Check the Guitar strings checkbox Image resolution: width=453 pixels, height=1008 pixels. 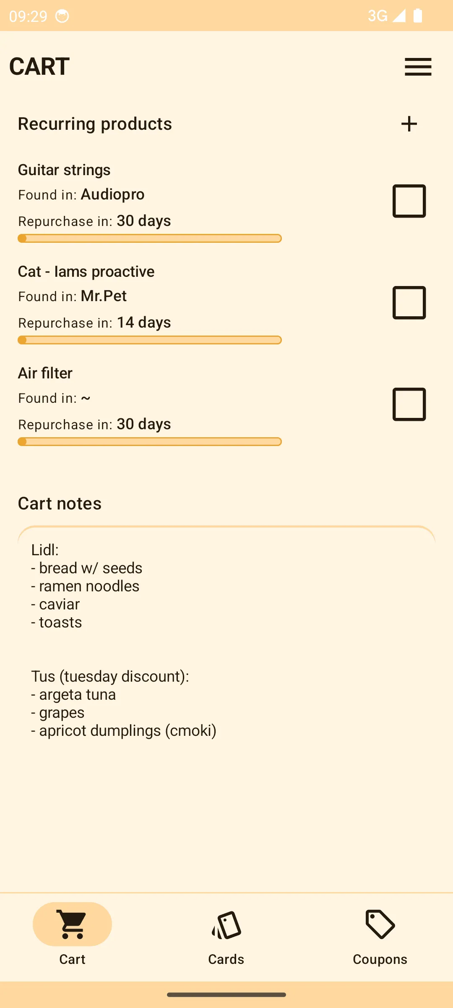pos(409,201)
